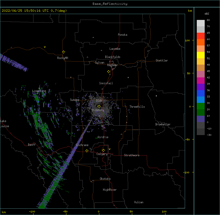
Task: Click the -50 tick on bottom axis
Action: click(x=65, y=211)
